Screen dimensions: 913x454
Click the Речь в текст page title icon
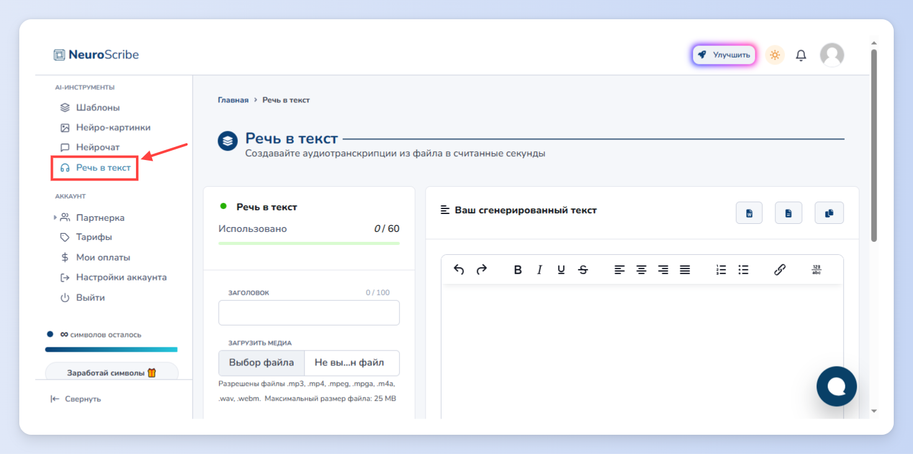pos(228,141)
